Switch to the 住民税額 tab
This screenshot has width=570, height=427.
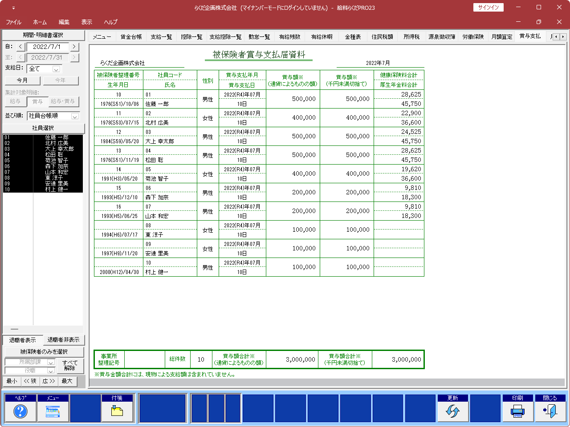(382, 37)
